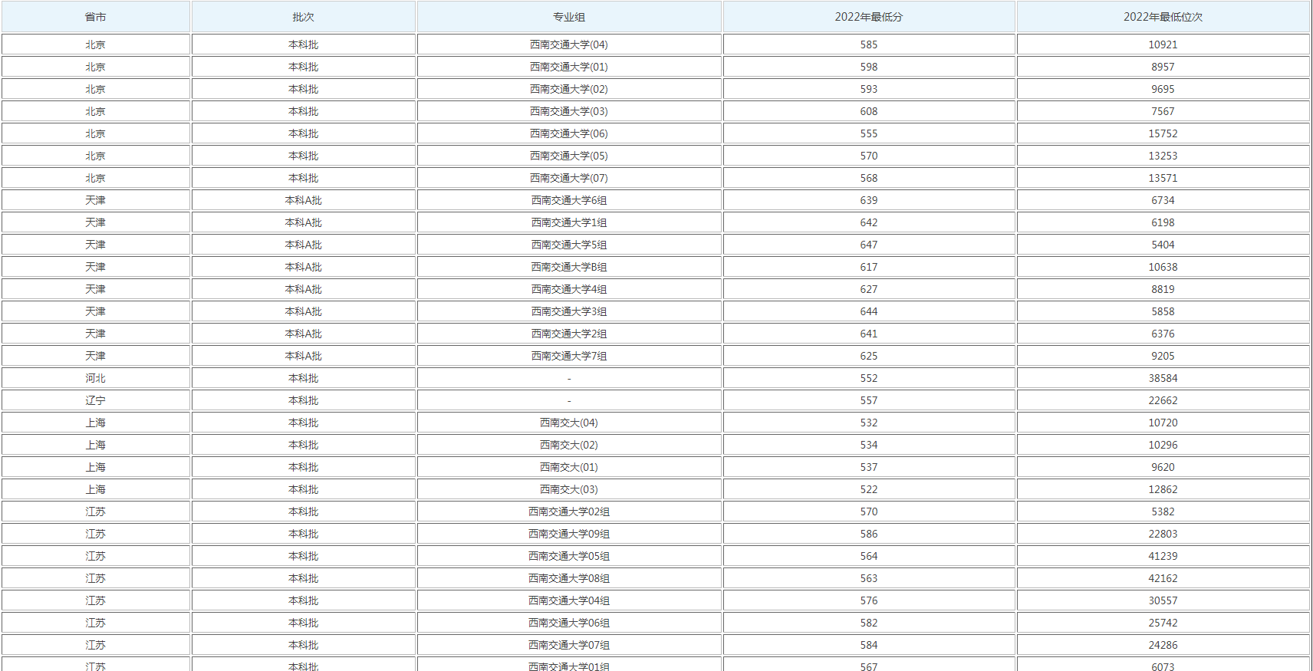Click the 西南交通大学07组 cell
Viewport: 1313px width, 671px height.
click(x=568, y=645)
